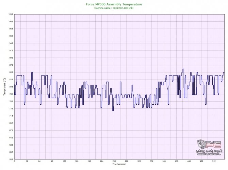The height and width of the screenshot is (170, 228).
Task: Select the 58.0 temperature axis label
Action: (11, 159)
